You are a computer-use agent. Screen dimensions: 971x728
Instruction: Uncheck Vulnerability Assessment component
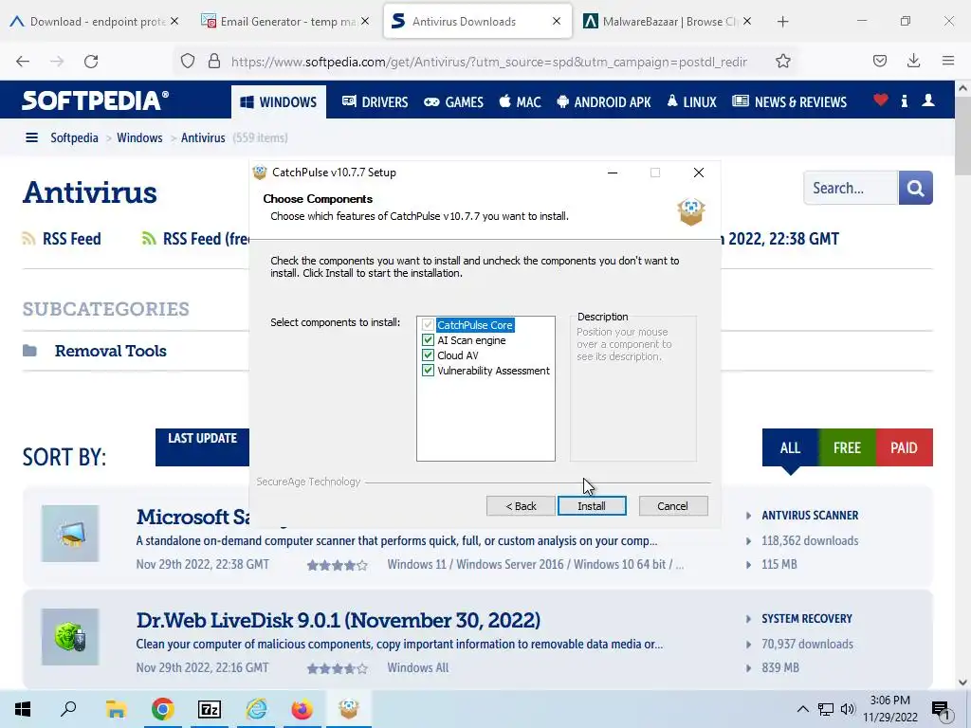coord(428,371)
